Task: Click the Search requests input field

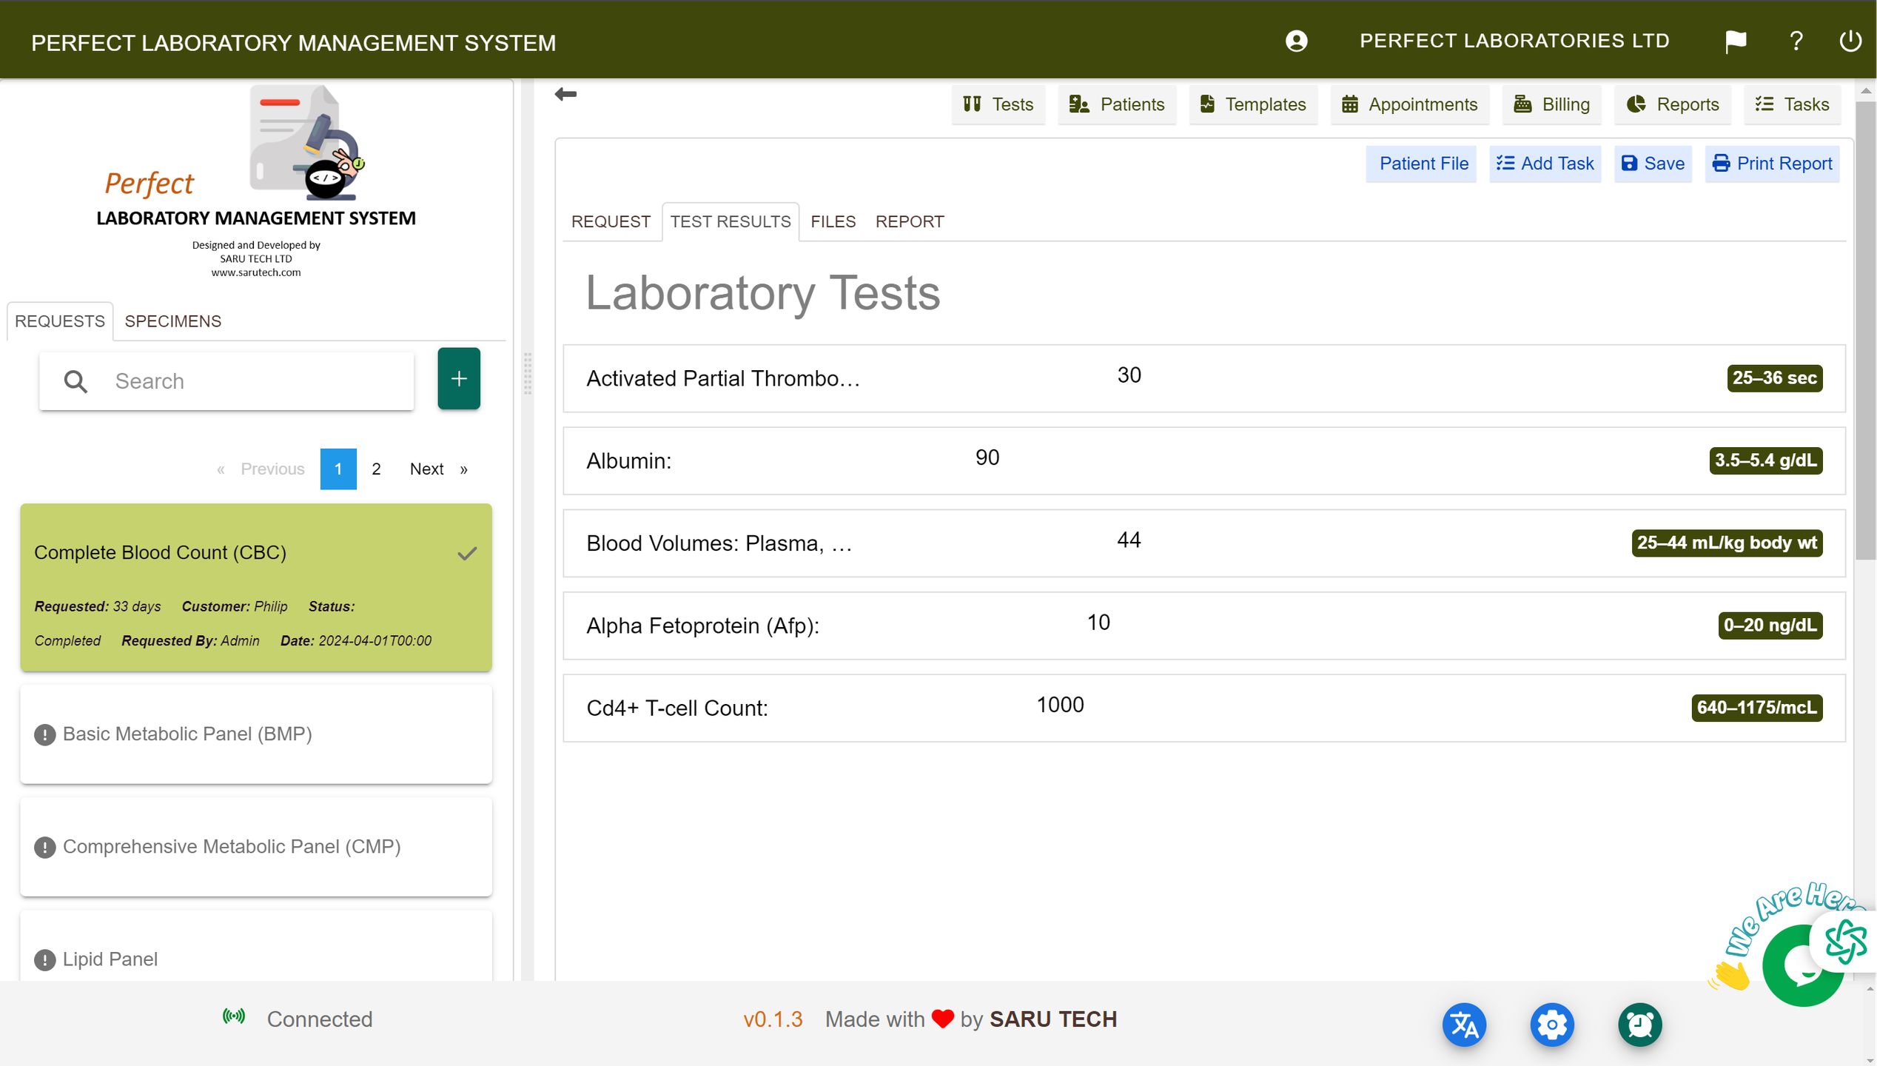Action: 252,381
